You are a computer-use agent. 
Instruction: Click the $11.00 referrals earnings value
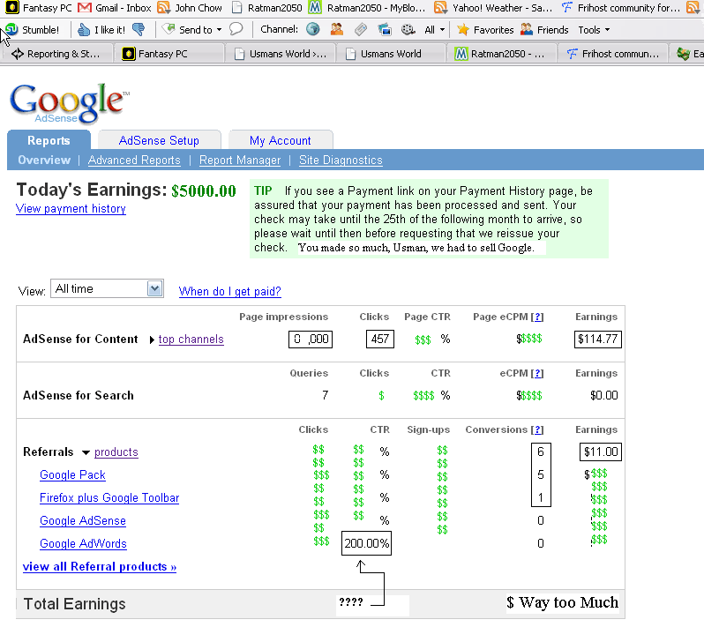(x=601, y=452)
